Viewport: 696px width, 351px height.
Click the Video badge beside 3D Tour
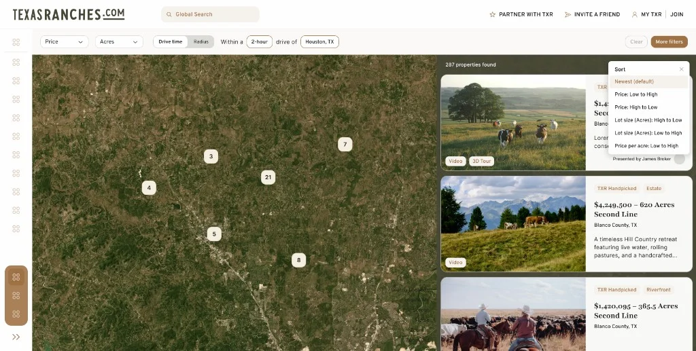coord(455,161)
